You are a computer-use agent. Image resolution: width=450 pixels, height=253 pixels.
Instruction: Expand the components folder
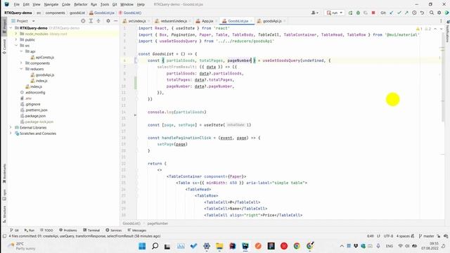point(21,63)
